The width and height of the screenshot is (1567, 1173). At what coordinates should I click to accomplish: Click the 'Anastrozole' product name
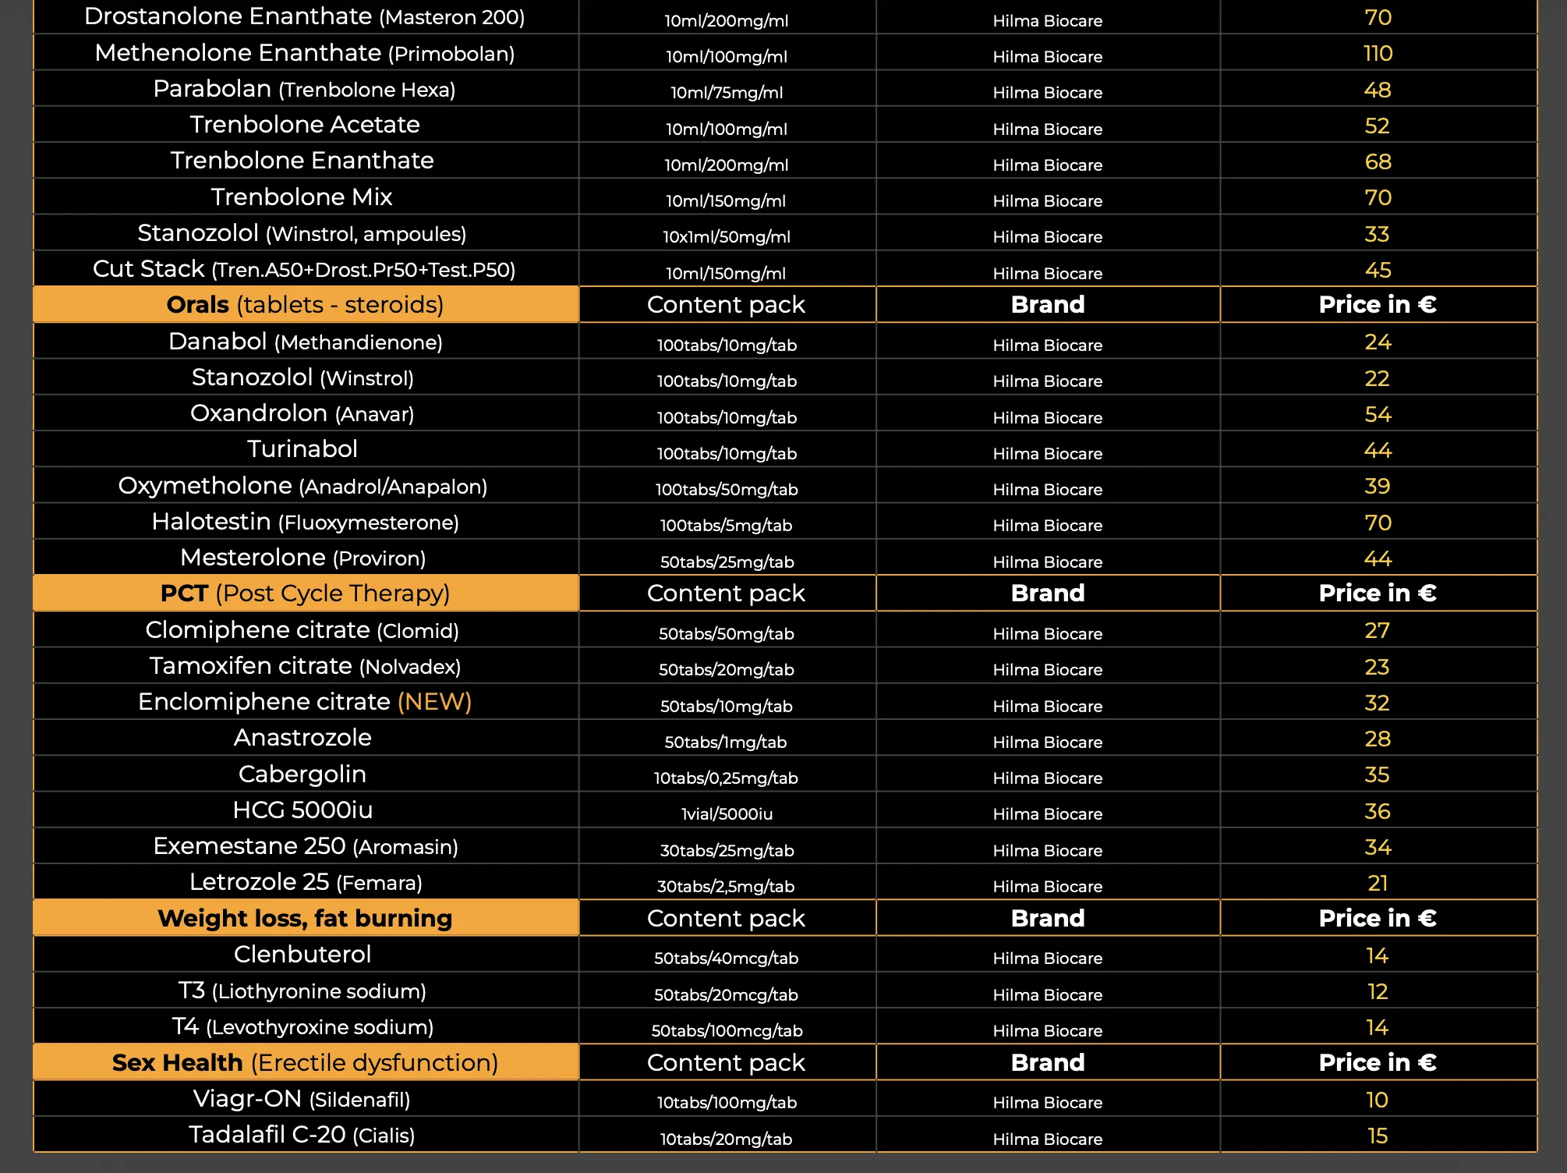click(x=302, y=738)
